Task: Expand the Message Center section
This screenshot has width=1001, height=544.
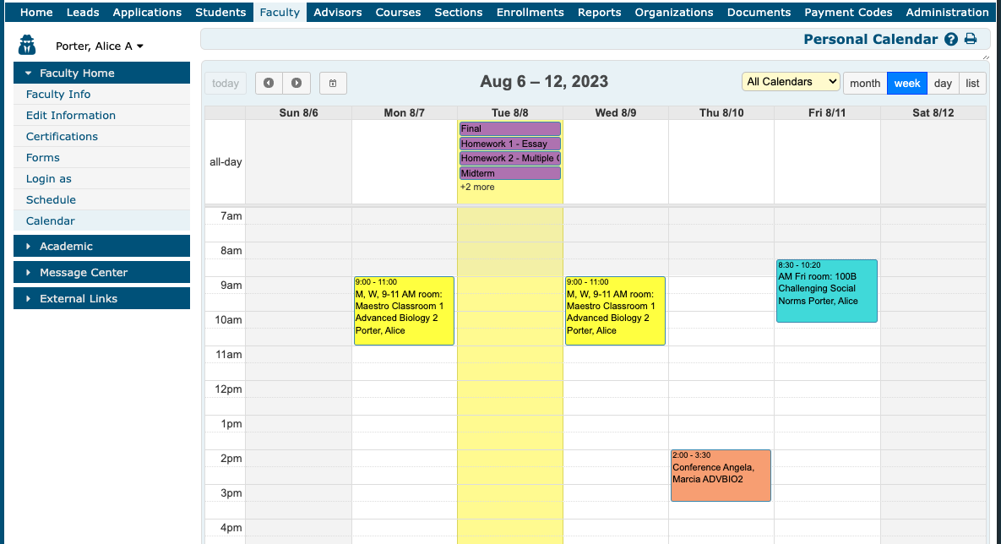Action: pos(101,272)
